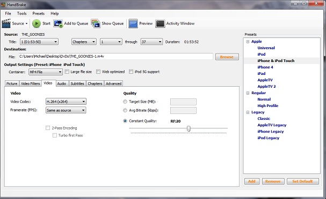Click the Source clapperboard icon
The height and width of the screenshot is (199, 326).
[6, 24]
